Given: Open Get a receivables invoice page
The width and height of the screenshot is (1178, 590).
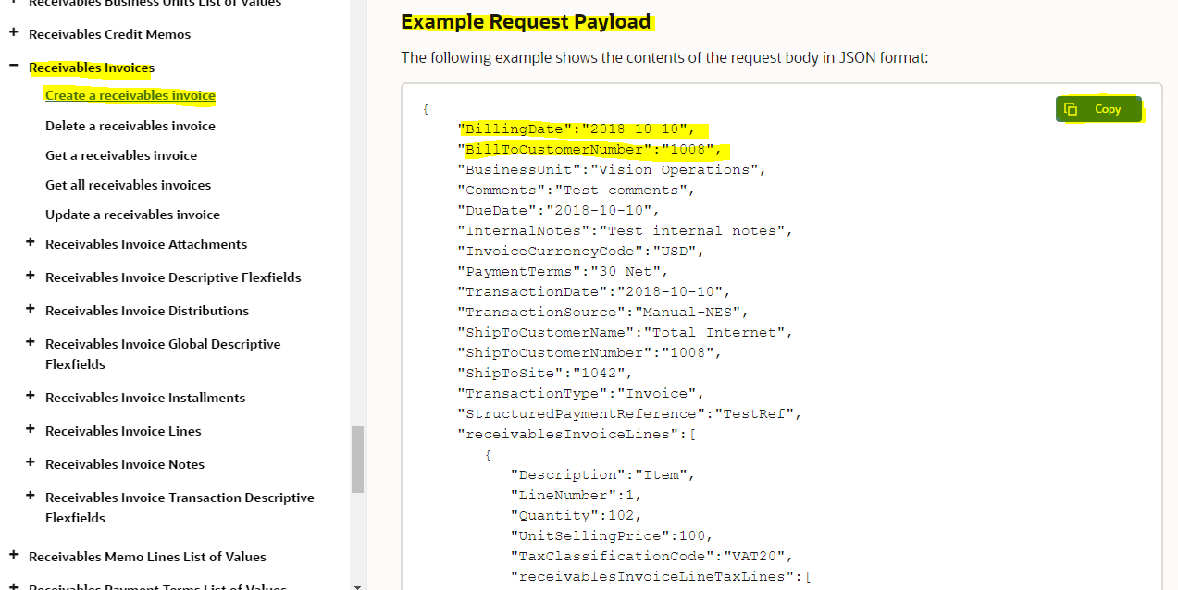Looking at the screenshot, I should click(x=121, y=154).
